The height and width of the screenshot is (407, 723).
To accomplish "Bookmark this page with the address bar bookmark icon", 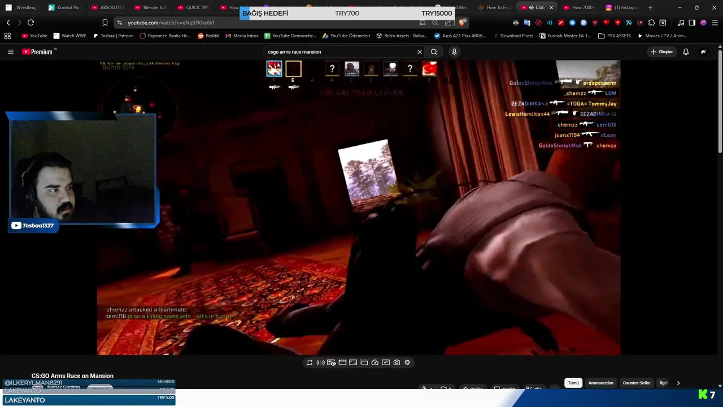I will coord(104,23).
